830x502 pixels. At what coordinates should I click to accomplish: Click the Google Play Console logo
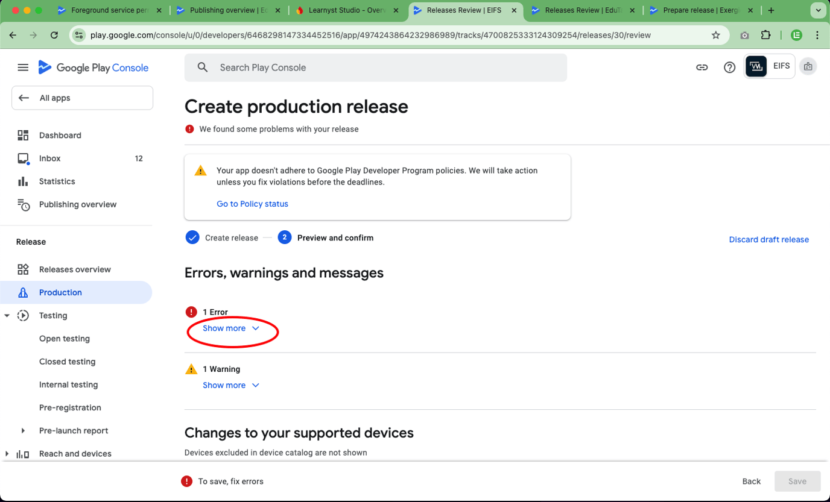93,67
